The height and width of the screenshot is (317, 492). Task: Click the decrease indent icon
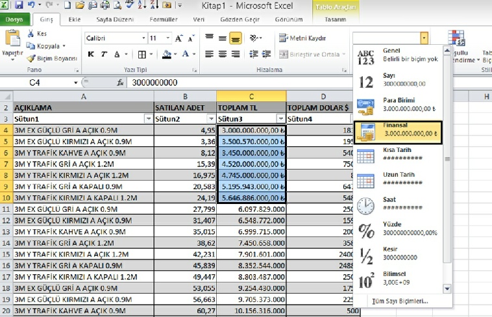click(x=254, y=55)
